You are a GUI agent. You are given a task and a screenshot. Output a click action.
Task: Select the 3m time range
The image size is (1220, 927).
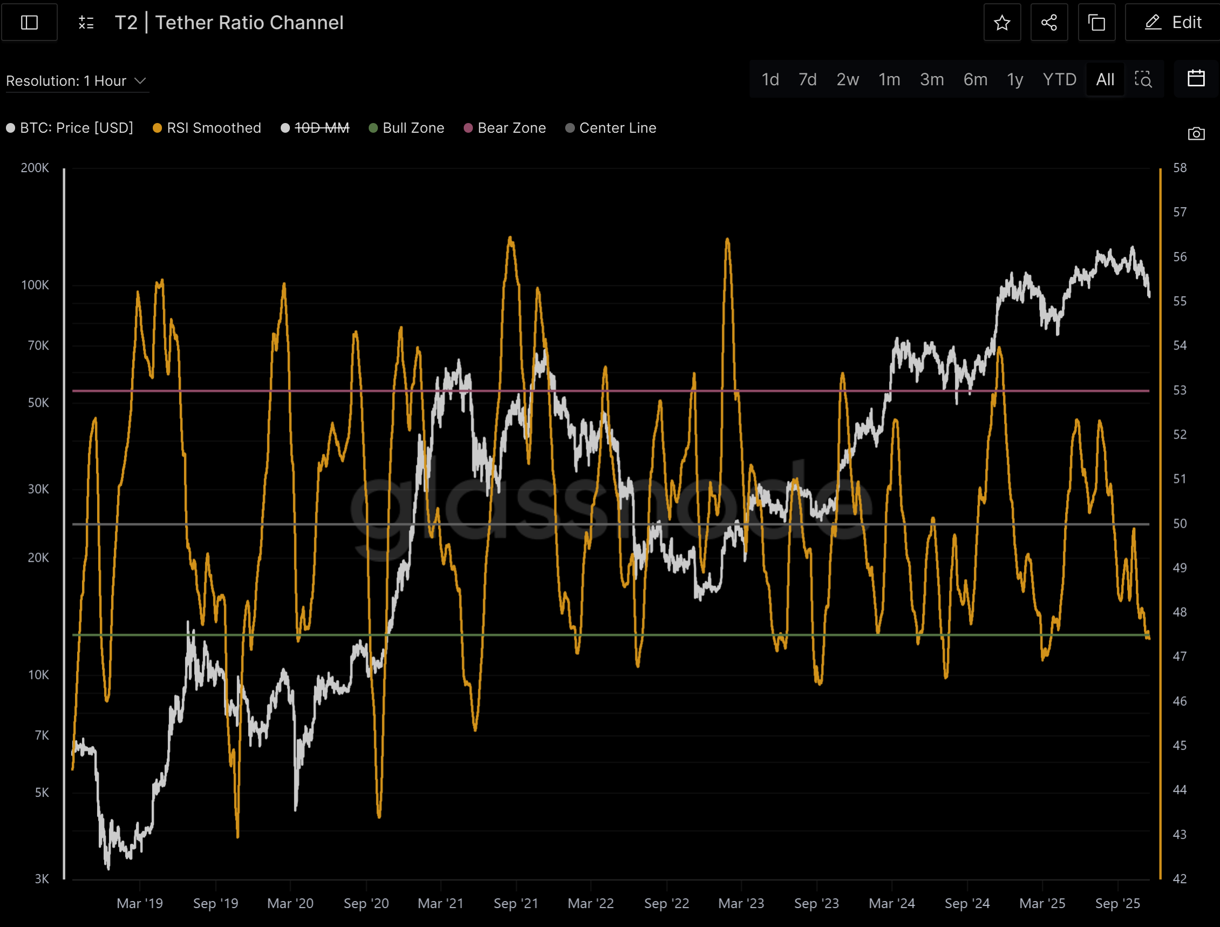click(x=931, y=79)
